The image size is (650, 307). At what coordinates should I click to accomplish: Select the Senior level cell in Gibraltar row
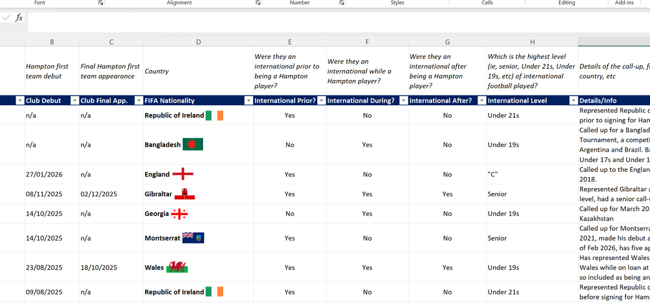coord(532,194)
